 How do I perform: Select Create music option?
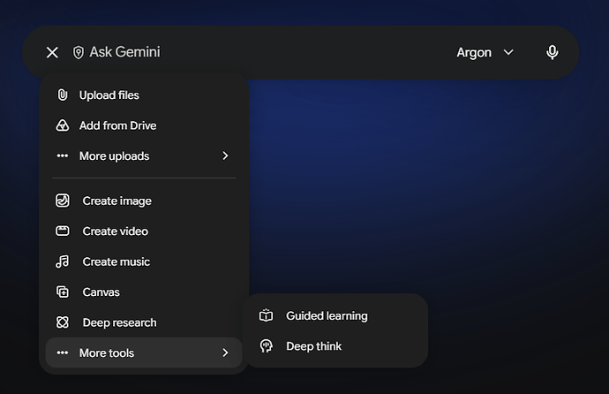tap(144, 261)
